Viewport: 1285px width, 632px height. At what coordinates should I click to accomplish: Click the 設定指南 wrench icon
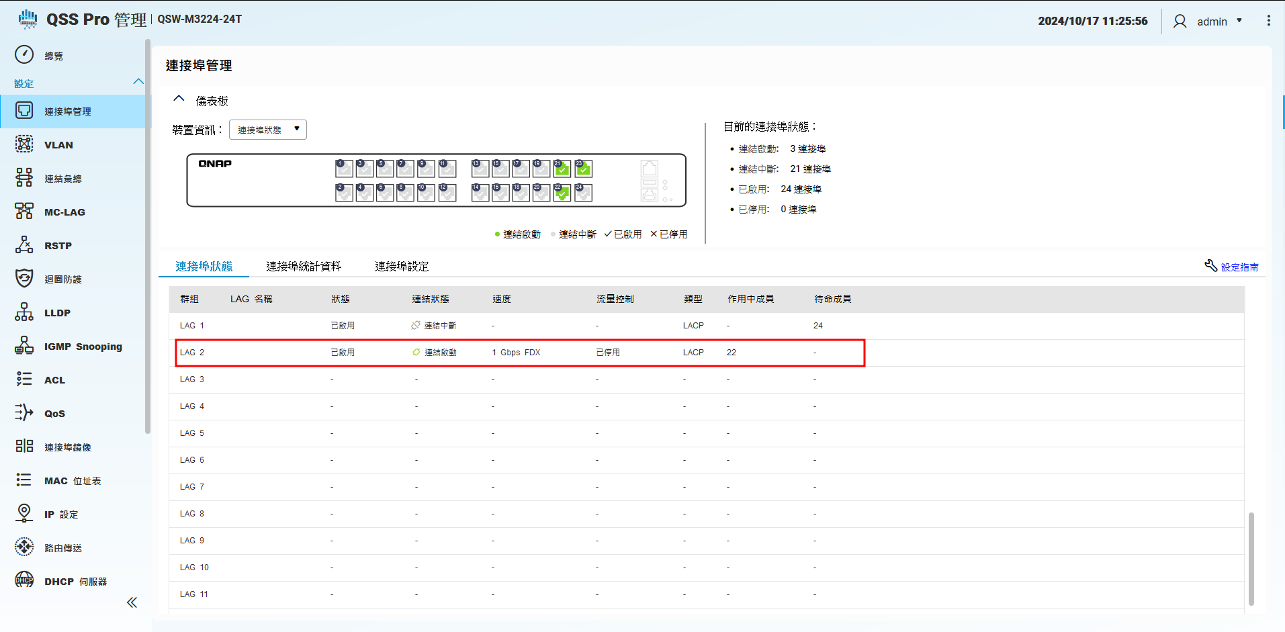[1210, 266]
